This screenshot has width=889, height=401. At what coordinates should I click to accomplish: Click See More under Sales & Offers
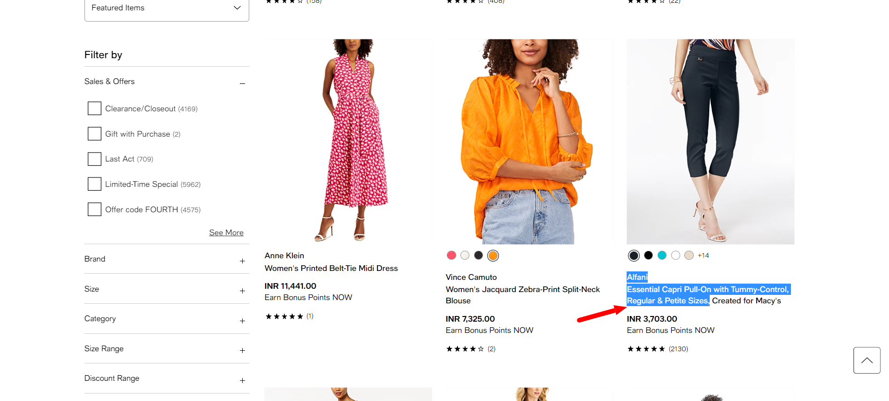point(226,232)
